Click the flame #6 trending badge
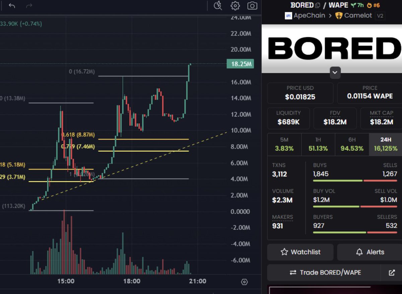The height and width of the screenshot is (294, 402). (374, 5)
